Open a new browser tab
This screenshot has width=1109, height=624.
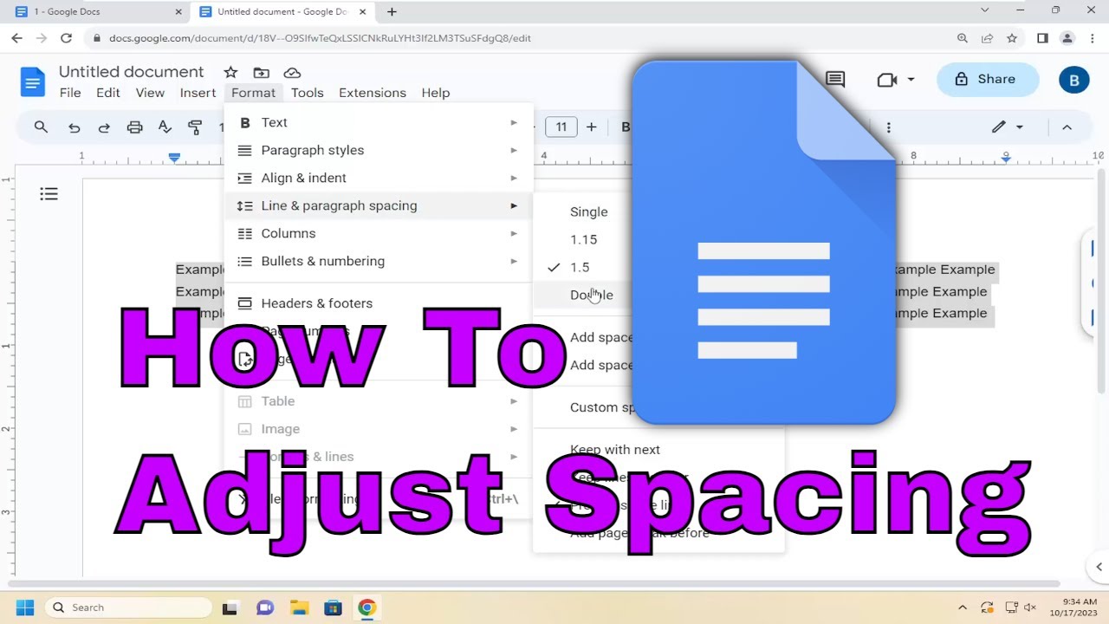pos(392,12)
